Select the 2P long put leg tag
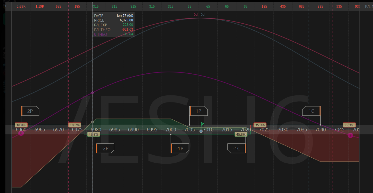Image resolution: width=373 pixels, height=193 pixels. [30, 111]
